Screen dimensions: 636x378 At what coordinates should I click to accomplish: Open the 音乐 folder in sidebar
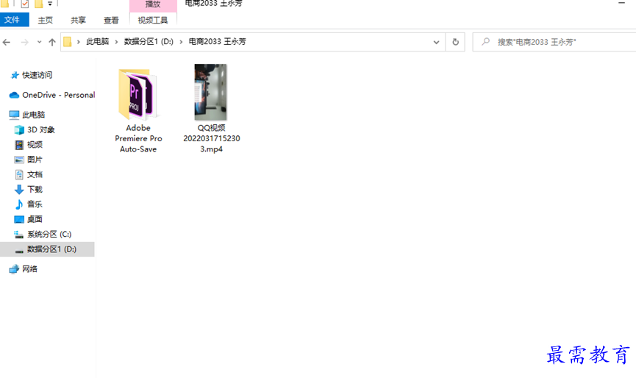click(x=35, y=204)
